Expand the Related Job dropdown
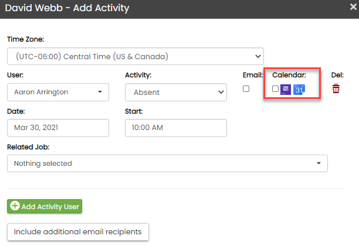 point(167,163)
